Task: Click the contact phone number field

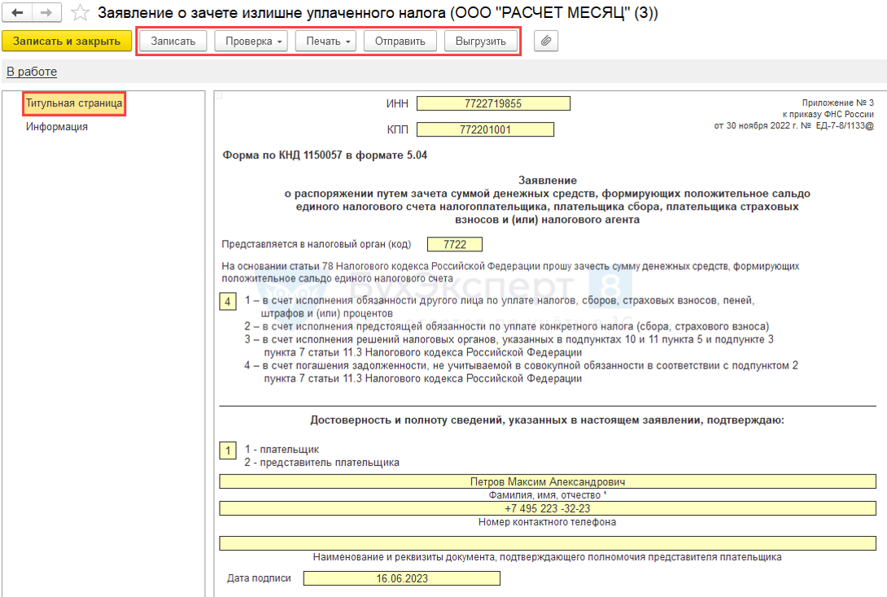Action: tap(547, 508)
